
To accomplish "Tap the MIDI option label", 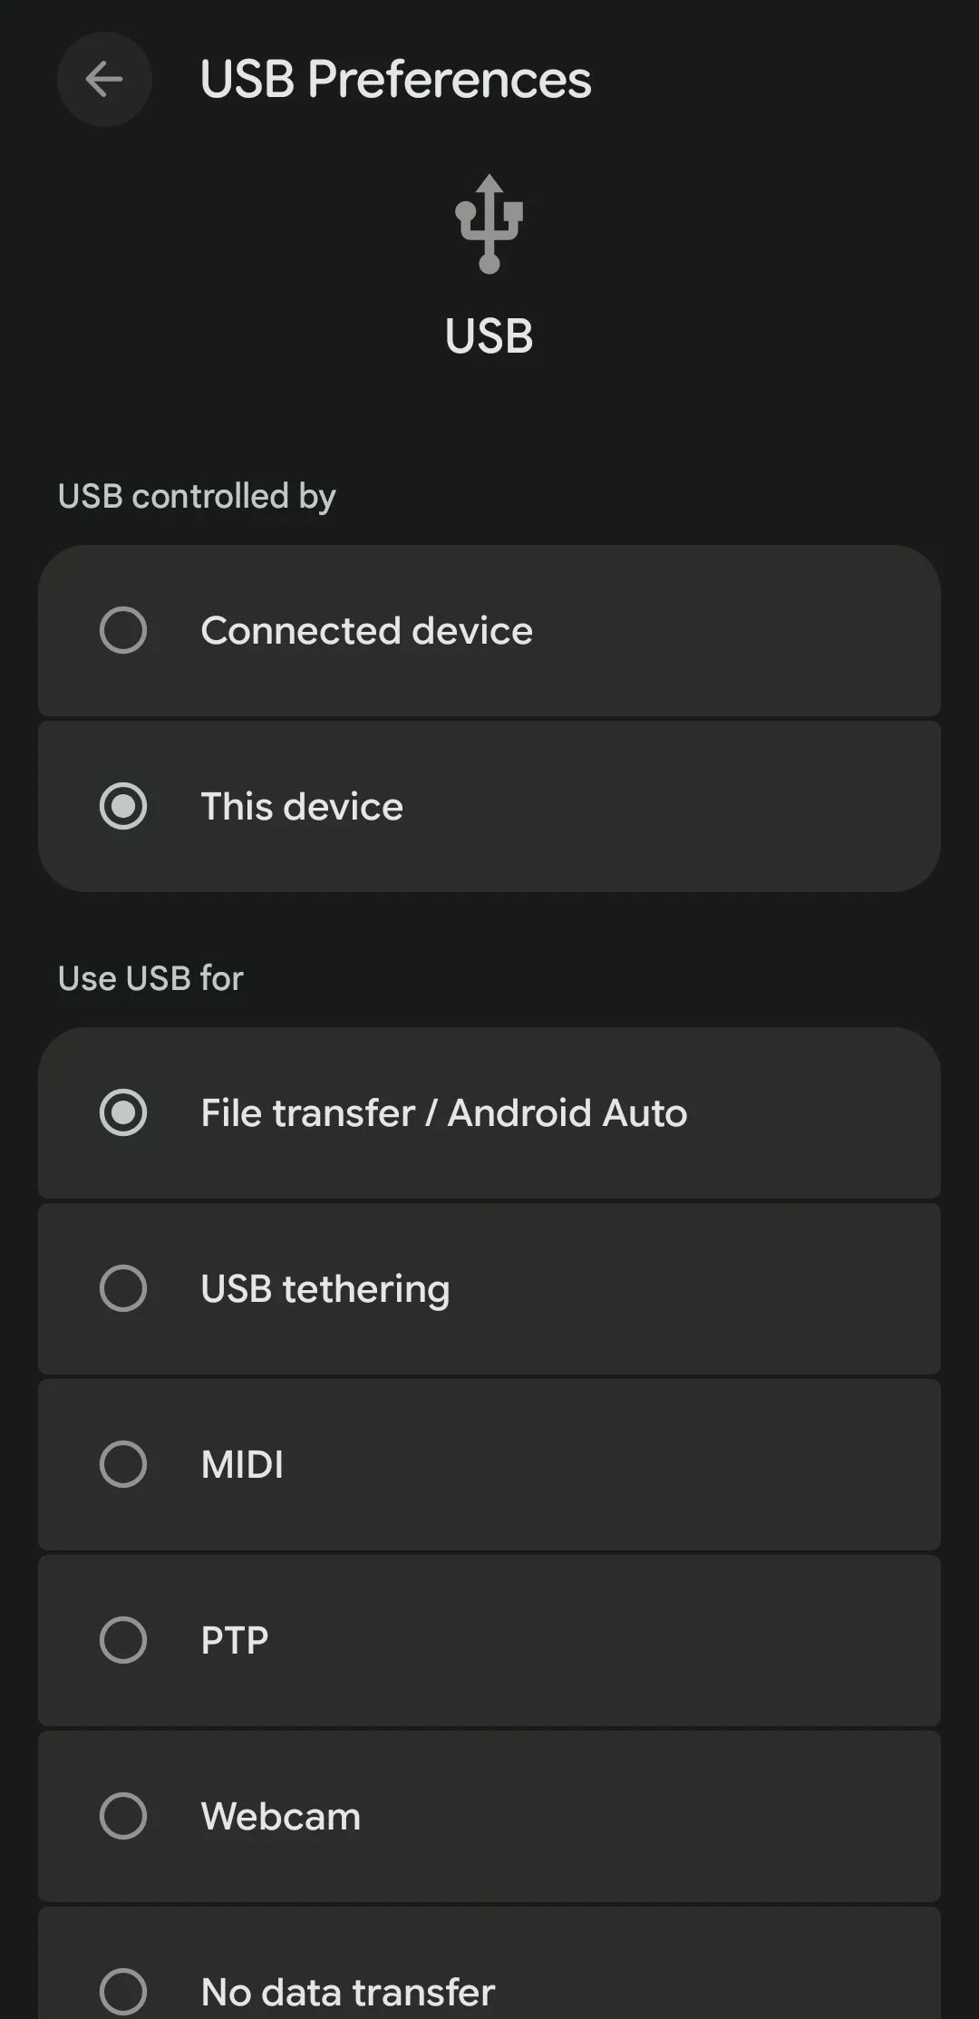I will (x=242, y=1464).
